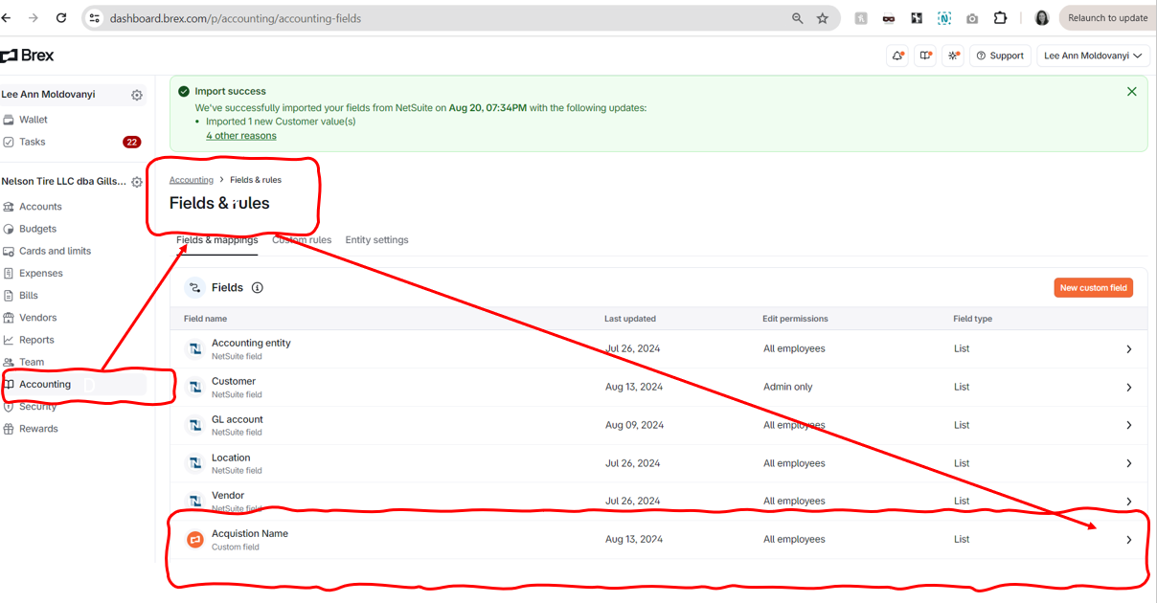The height and width of the screenshot is (603, 1157).
Task: Click the sparkle icon beside Support
Action: click(953, 56)
